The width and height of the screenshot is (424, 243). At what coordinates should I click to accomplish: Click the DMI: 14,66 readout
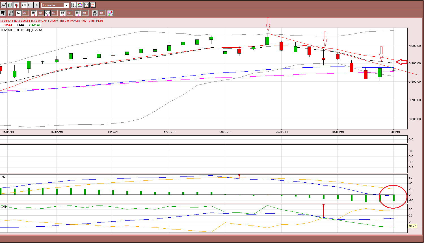pyautogui.click(x=96, y=21)
